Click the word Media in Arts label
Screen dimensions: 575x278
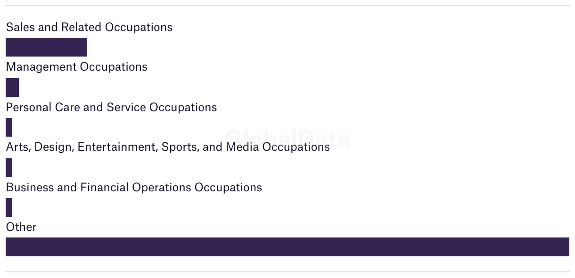(242, 147)
